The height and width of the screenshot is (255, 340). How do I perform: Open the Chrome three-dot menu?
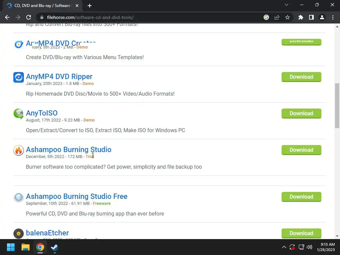click(x=333, y=17)
